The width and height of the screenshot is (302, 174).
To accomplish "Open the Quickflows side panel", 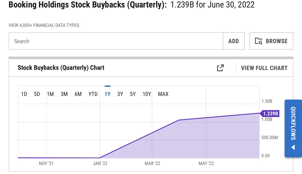I will [x=293, y=128].
